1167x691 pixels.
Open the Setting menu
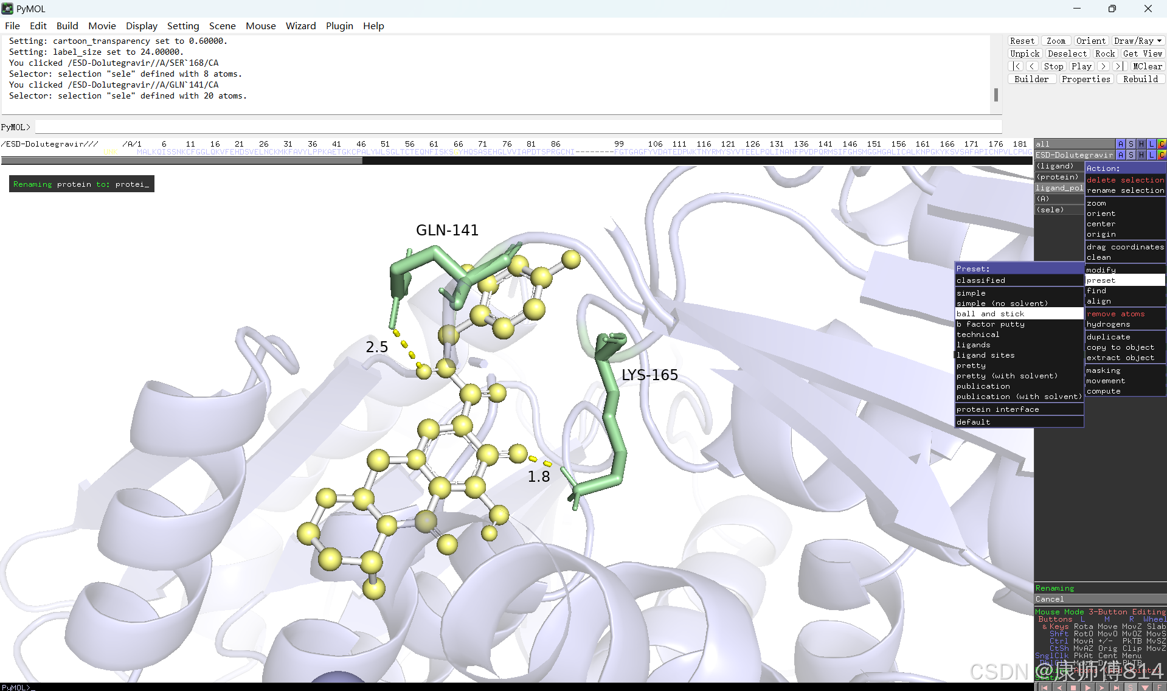point(183,26)
